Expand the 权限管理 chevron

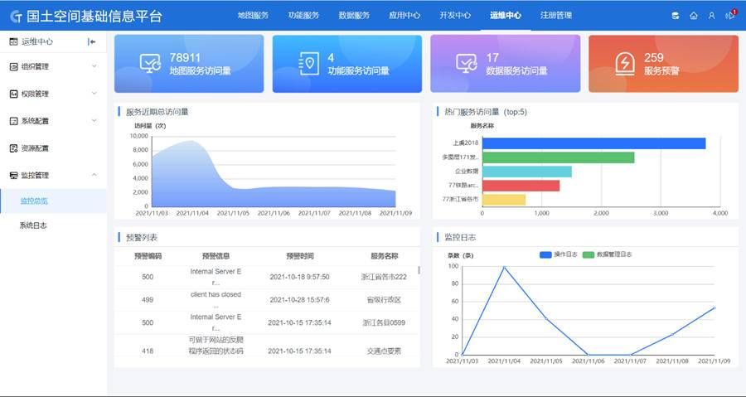(x=94, y=94)
